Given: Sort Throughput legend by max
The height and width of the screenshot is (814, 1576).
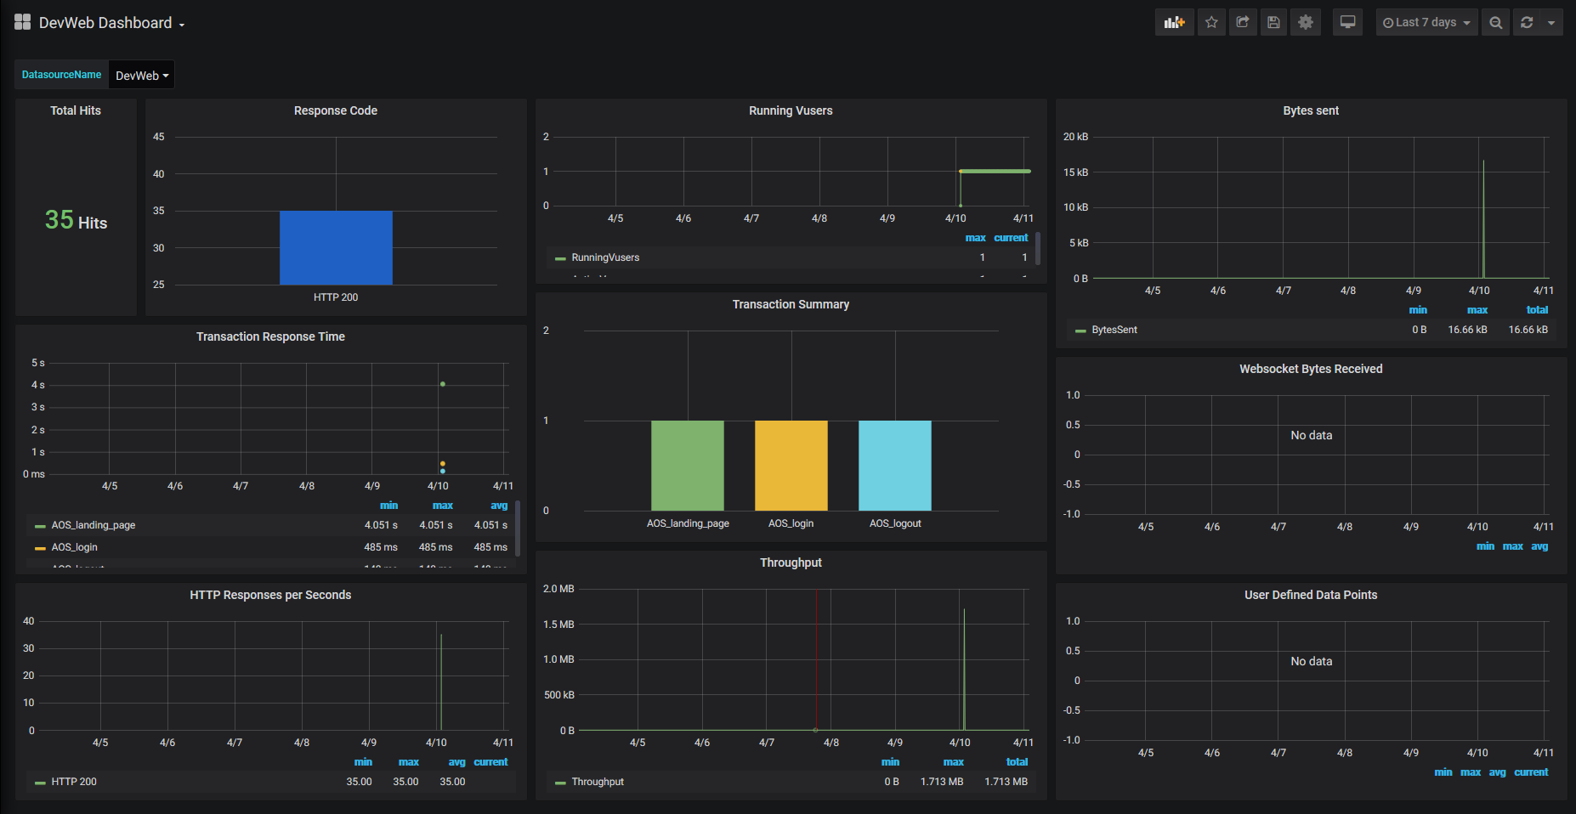Looking at the screenshot, I should (x=954, y=762).
